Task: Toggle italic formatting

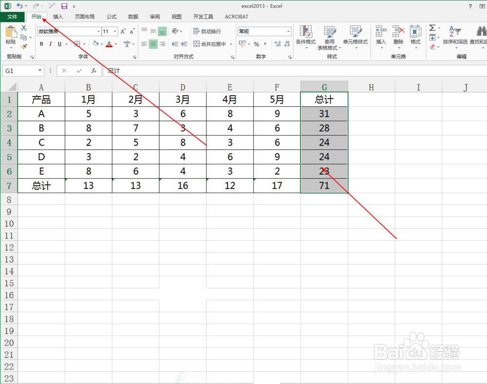Action: pyautogui.click(x=51, y=43)
